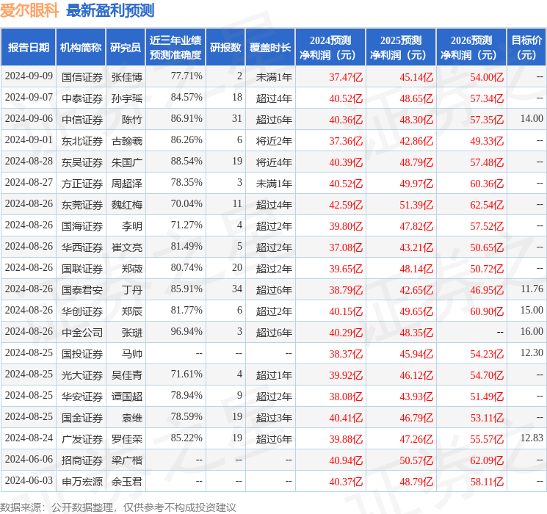The width and height of the screenshot is (547, 514).
Task: Select the 招商证券 institution cell
Action: pyautogui.click(x=82, y=460)
